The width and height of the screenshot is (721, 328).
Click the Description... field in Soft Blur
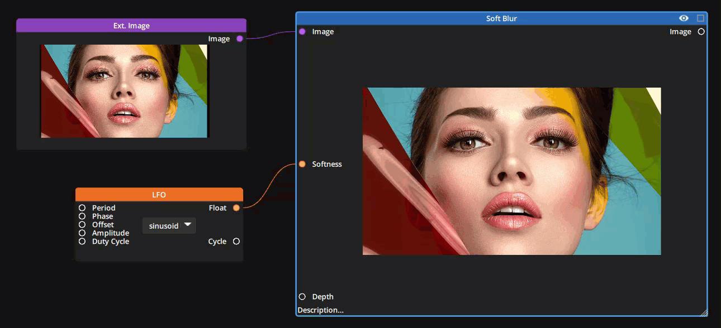321,310
